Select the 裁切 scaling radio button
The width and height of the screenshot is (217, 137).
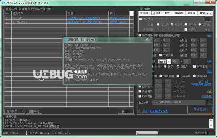coord(165,67)
